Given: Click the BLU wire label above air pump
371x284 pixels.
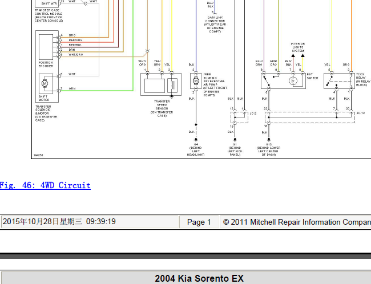Looking at the screenshot, I should click(191, 64).
